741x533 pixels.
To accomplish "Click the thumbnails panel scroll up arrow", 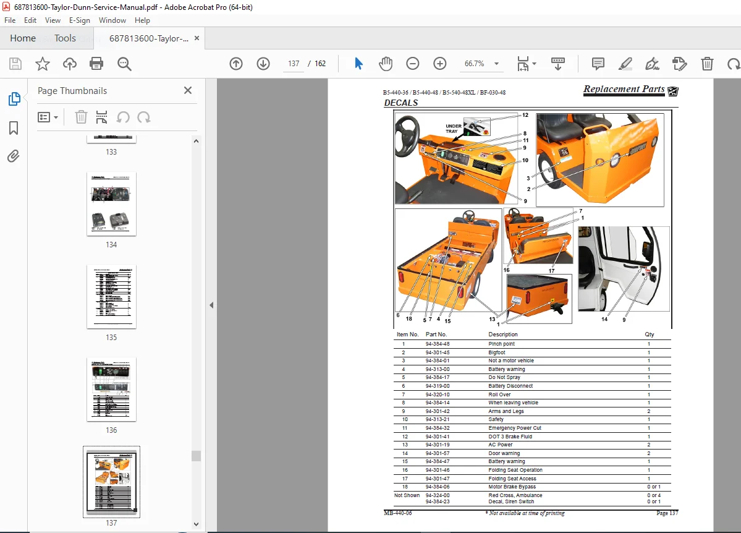I will pyautogui.click(x=196, y=141).
